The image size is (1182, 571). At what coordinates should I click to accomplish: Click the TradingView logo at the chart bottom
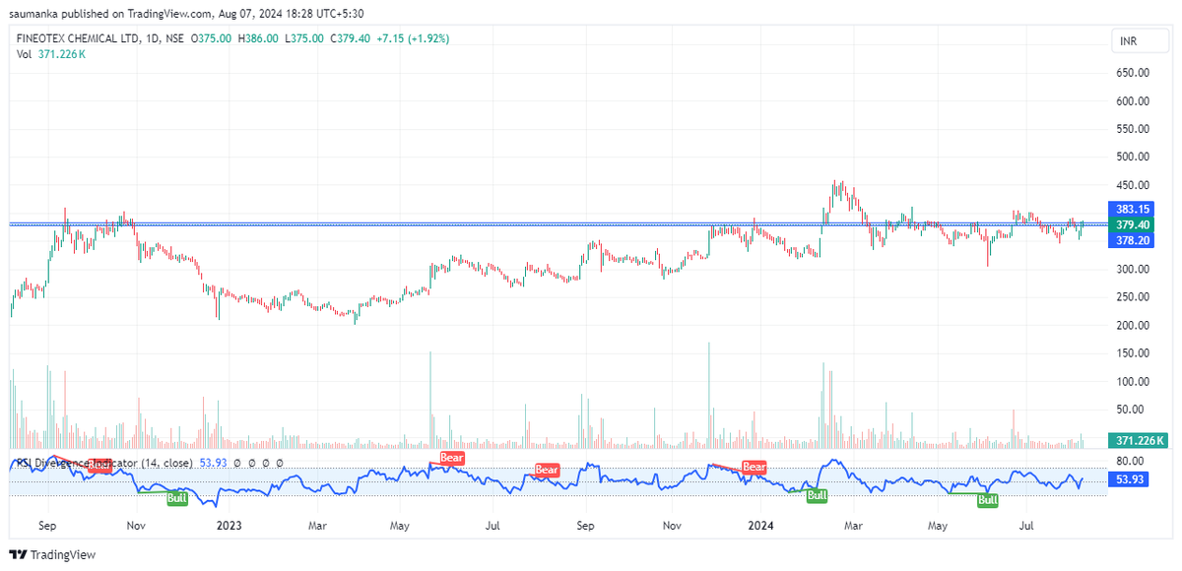point(52,554)
